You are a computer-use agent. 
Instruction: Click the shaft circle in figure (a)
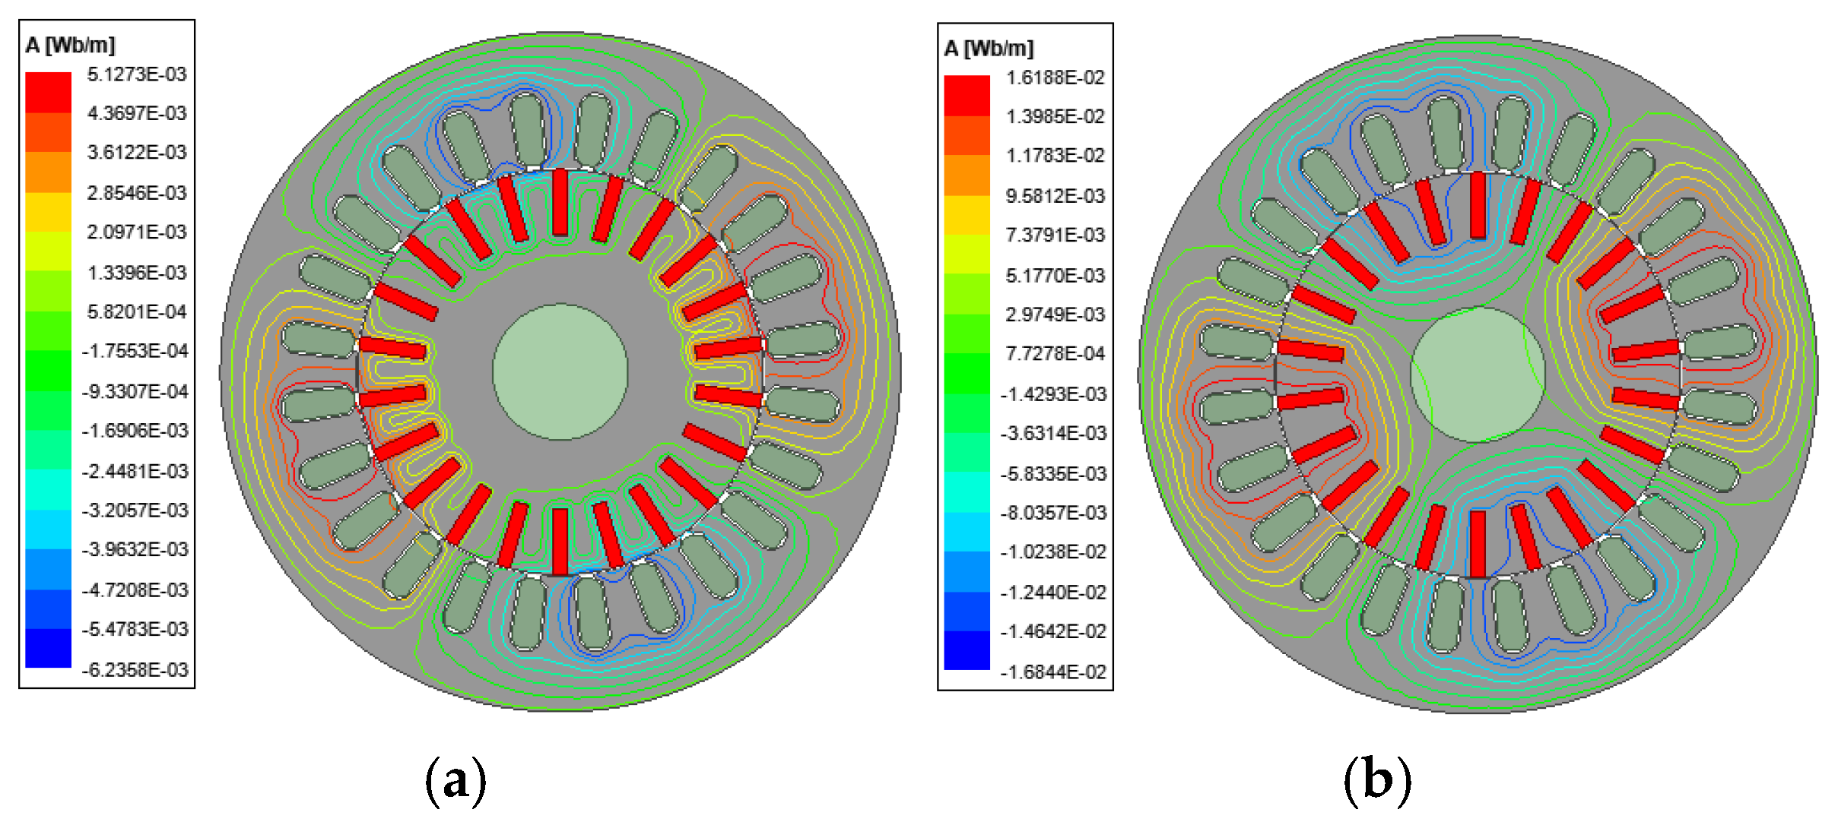click(560, 371)
